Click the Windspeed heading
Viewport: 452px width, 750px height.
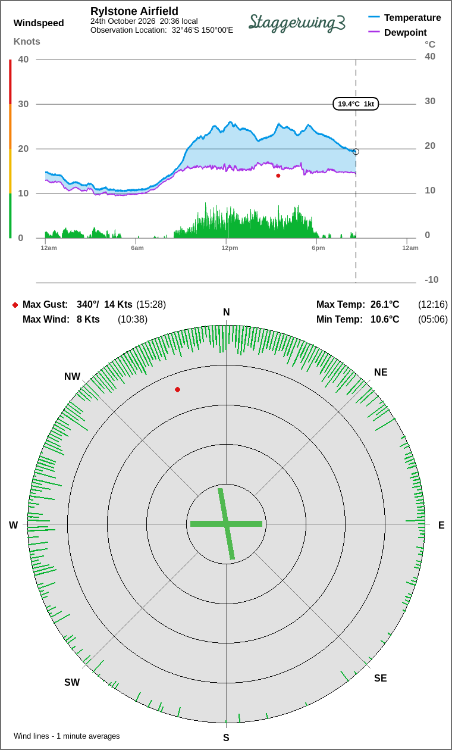39,23
